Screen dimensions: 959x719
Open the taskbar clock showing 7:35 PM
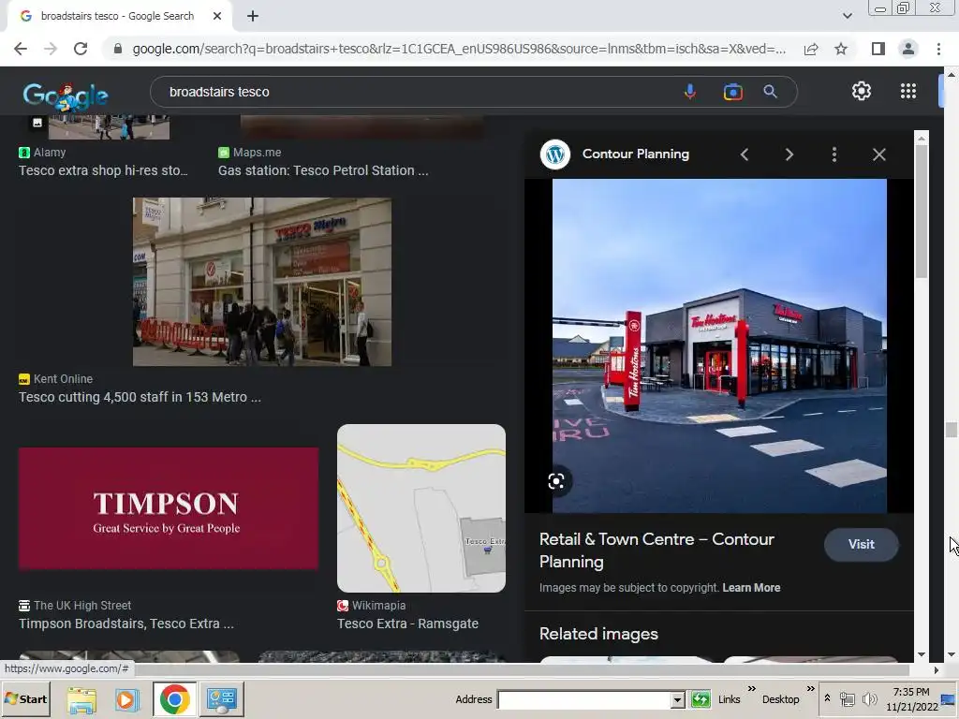point(911,698)
